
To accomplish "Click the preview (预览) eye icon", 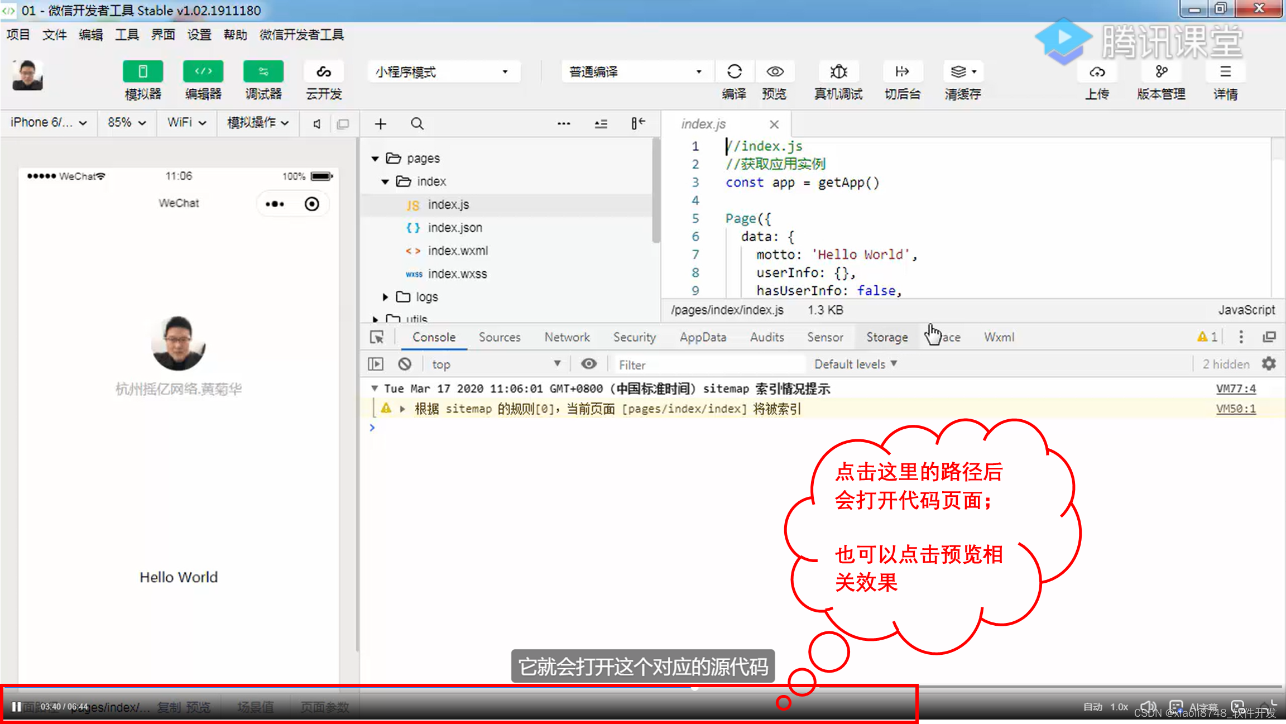I will [775, 71].
